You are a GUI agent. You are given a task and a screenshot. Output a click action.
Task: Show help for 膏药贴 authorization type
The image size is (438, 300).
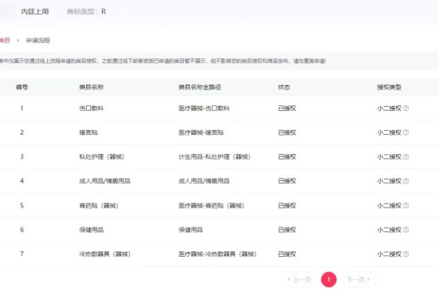(x=406, y=205)
